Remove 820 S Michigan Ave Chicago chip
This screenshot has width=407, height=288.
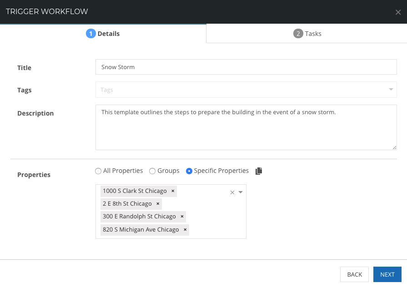coord(185,230)
